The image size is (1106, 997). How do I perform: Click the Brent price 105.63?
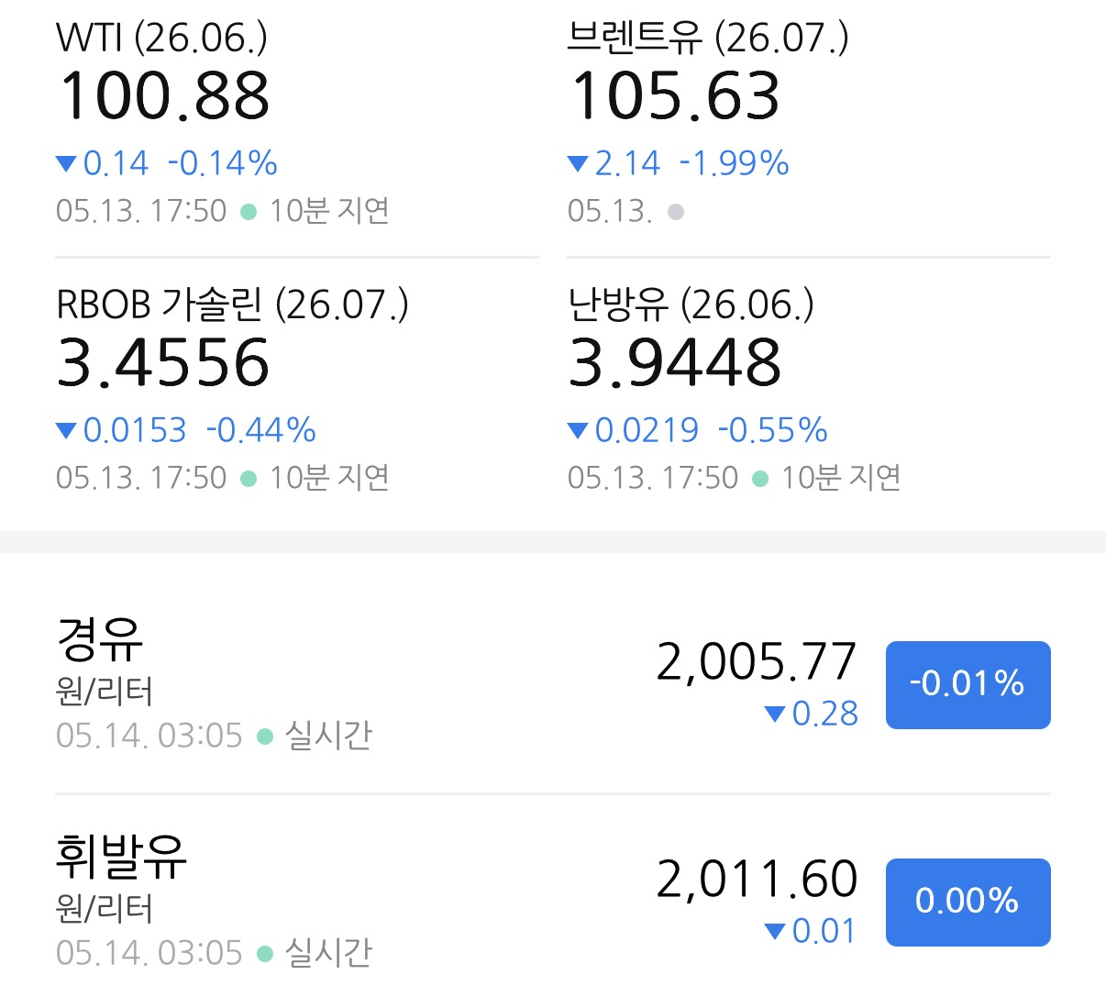675,96
